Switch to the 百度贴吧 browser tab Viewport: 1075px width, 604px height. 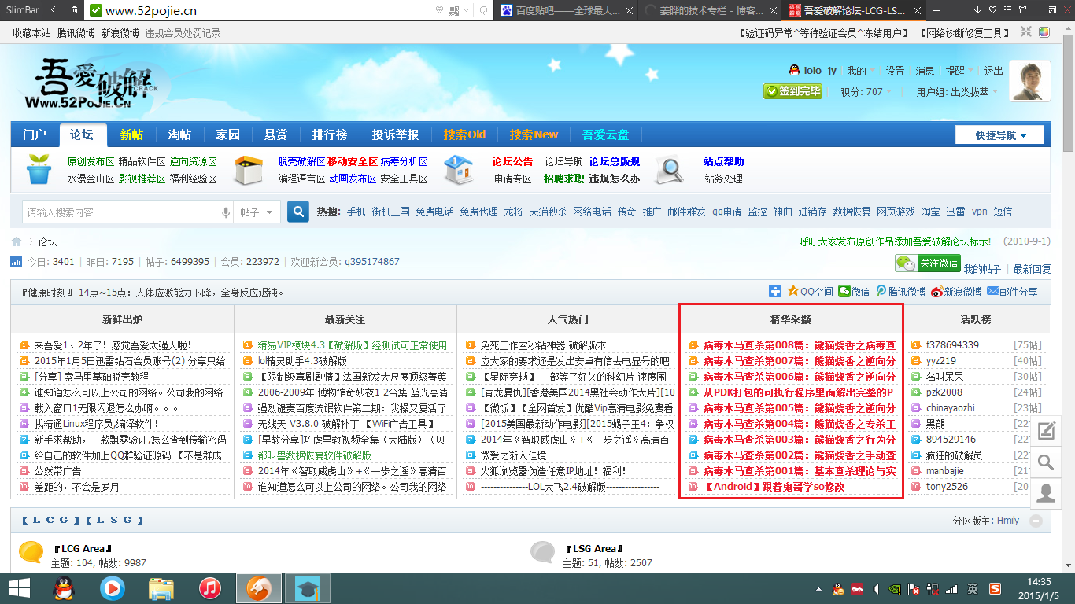pos(564,10)
